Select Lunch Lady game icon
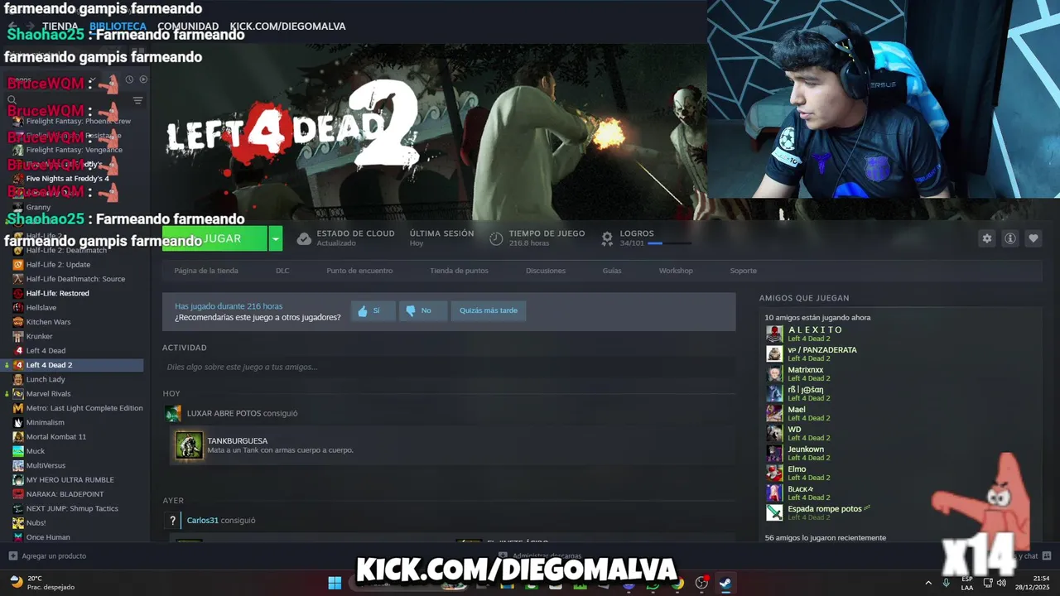 [18, 379]
